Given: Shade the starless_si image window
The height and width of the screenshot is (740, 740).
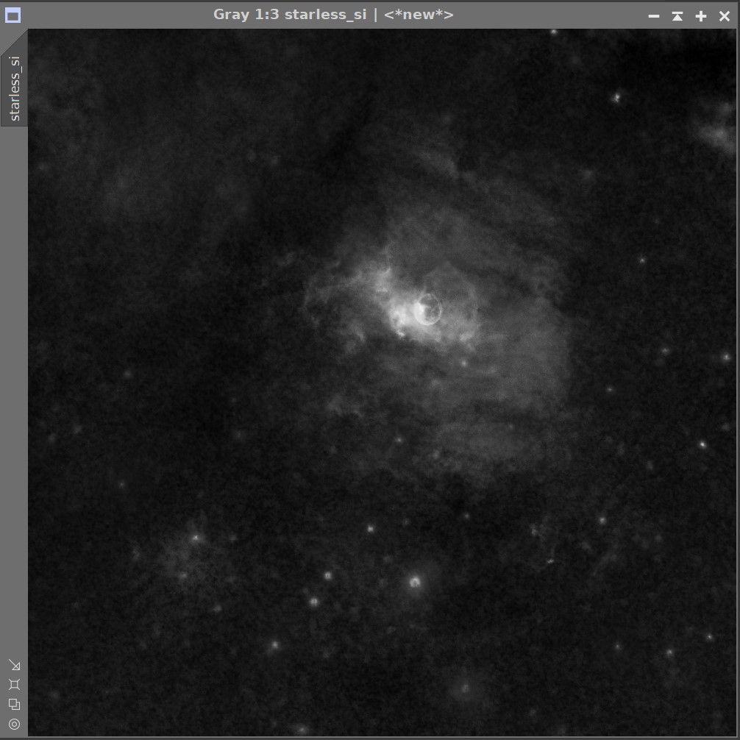Looking at the screenshot, I should tap(677, 16).
